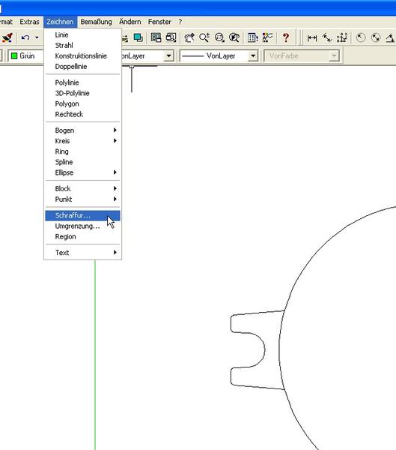Open help via the red question mark icon
Image resolution: width=396 pixels, height=450 pixels.
point(286,37)
